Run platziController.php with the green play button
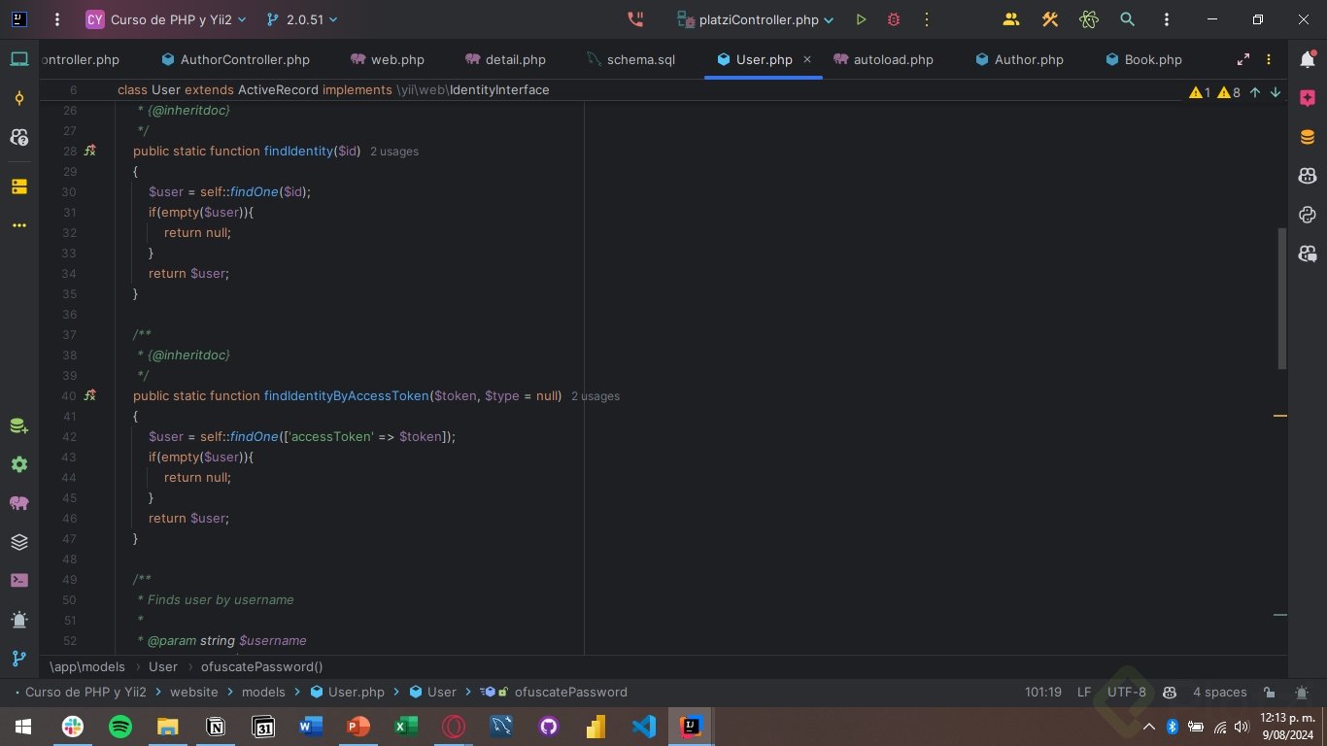Screen dimensions: 1327x746 [x=861, y=19]
